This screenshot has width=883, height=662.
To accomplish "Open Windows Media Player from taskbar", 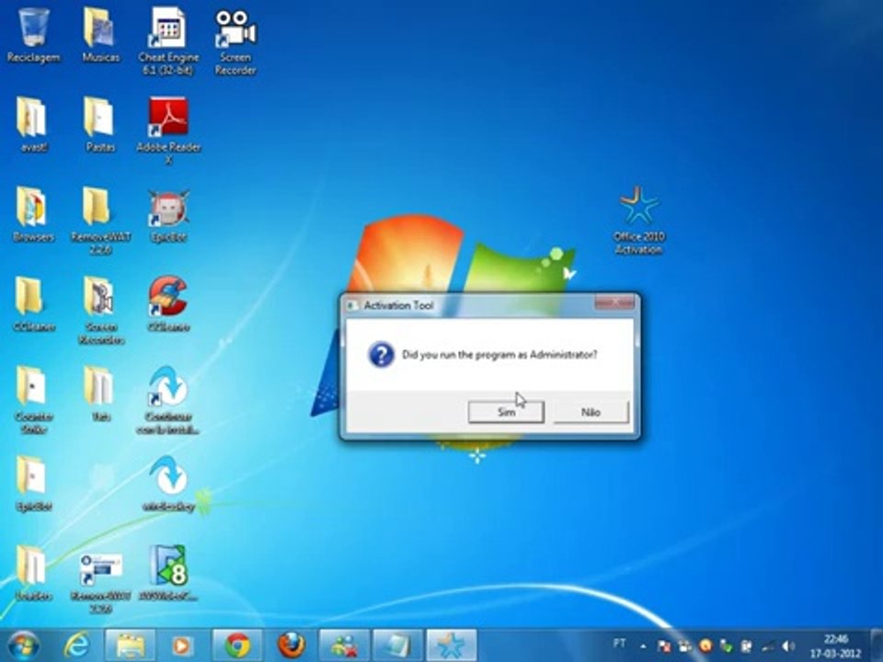I will (182, 645).
